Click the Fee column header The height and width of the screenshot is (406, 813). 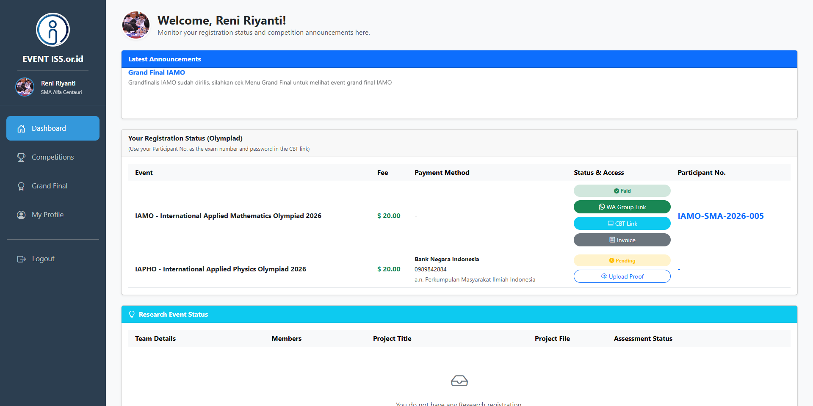[383, 173]
